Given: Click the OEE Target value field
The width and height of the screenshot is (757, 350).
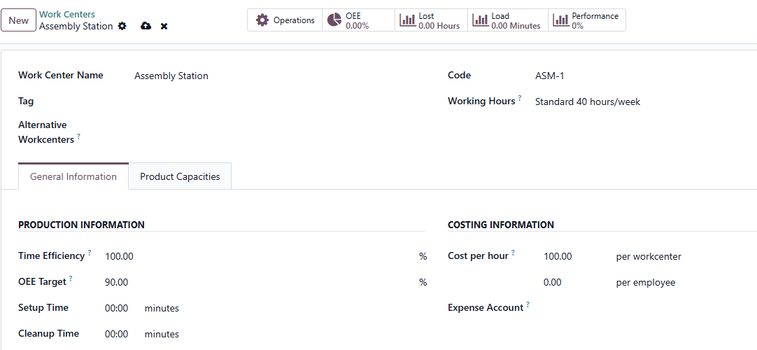Looking at the screenshot, I should coord(252,282).
